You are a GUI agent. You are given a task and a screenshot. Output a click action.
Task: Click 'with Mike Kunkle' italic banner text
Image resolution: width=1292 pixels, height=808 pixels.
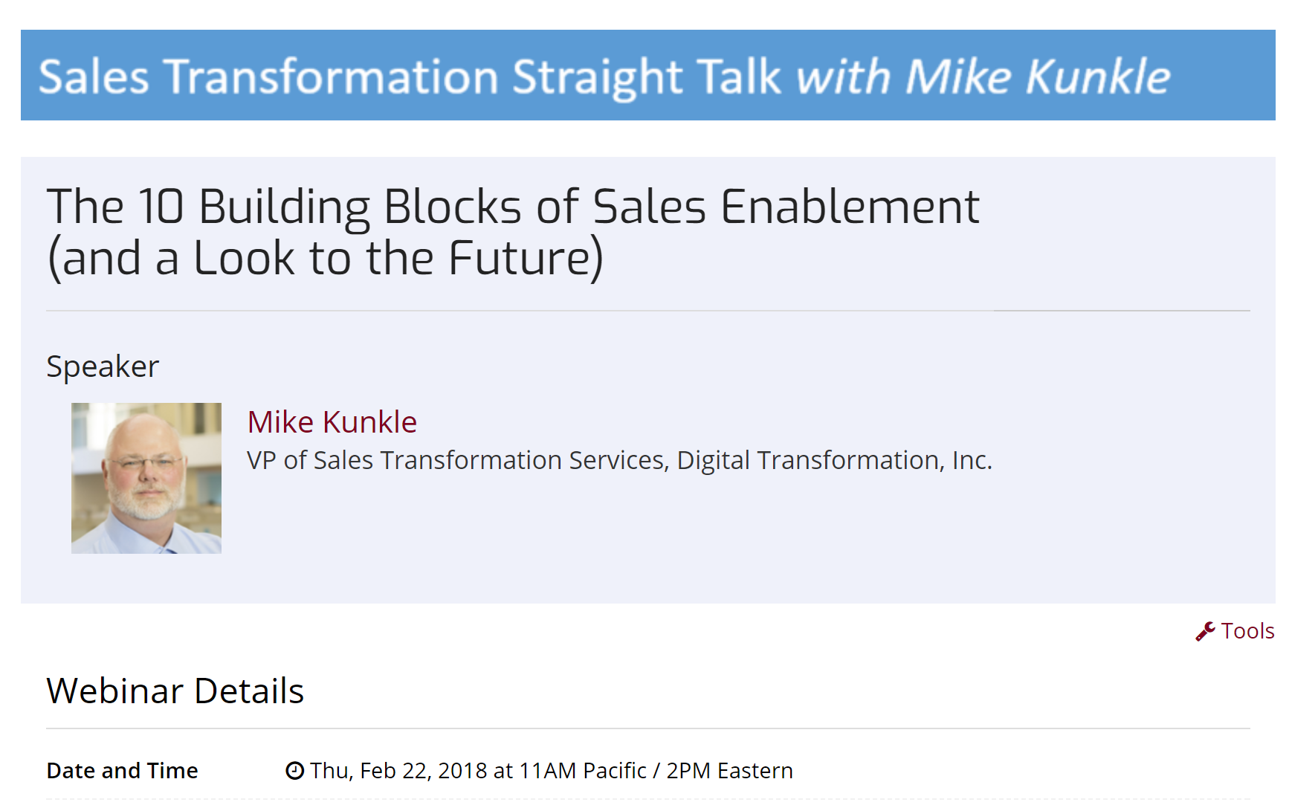coord(983,77)
